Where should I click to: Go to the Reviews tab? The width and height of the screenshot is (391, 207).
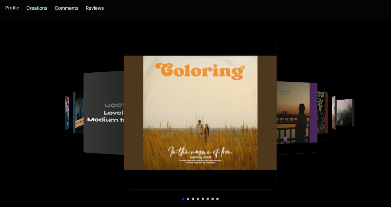click(x=95, y=8)
